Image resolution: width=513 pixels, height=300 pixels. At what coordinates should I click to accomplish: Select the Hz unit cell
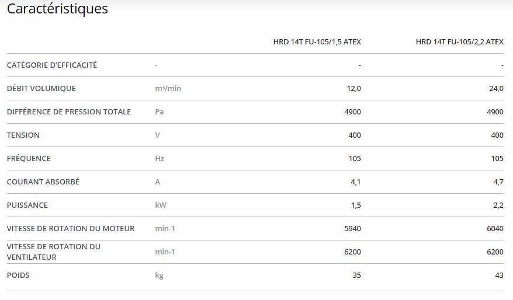tap(160, 159)
